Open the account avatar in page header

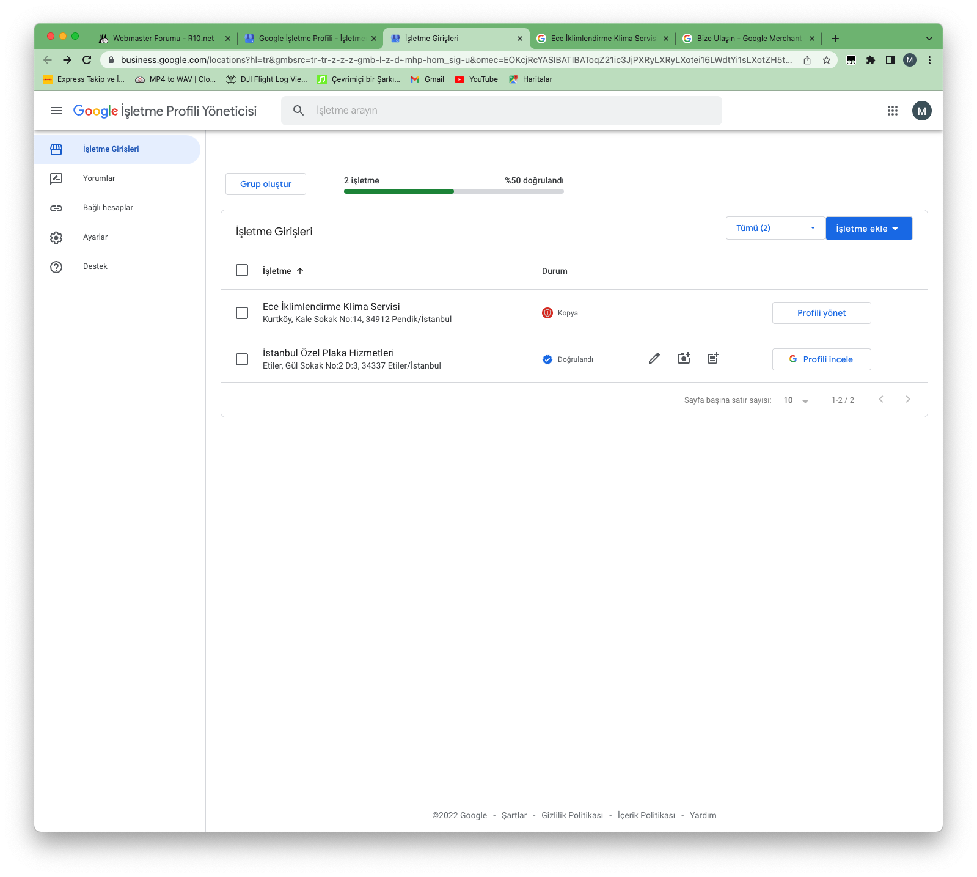point(922,111)
